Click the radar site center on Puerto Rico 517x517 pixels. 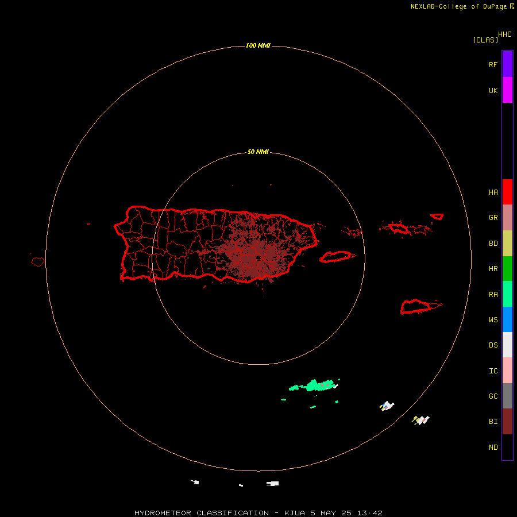[x=259, y=257]
